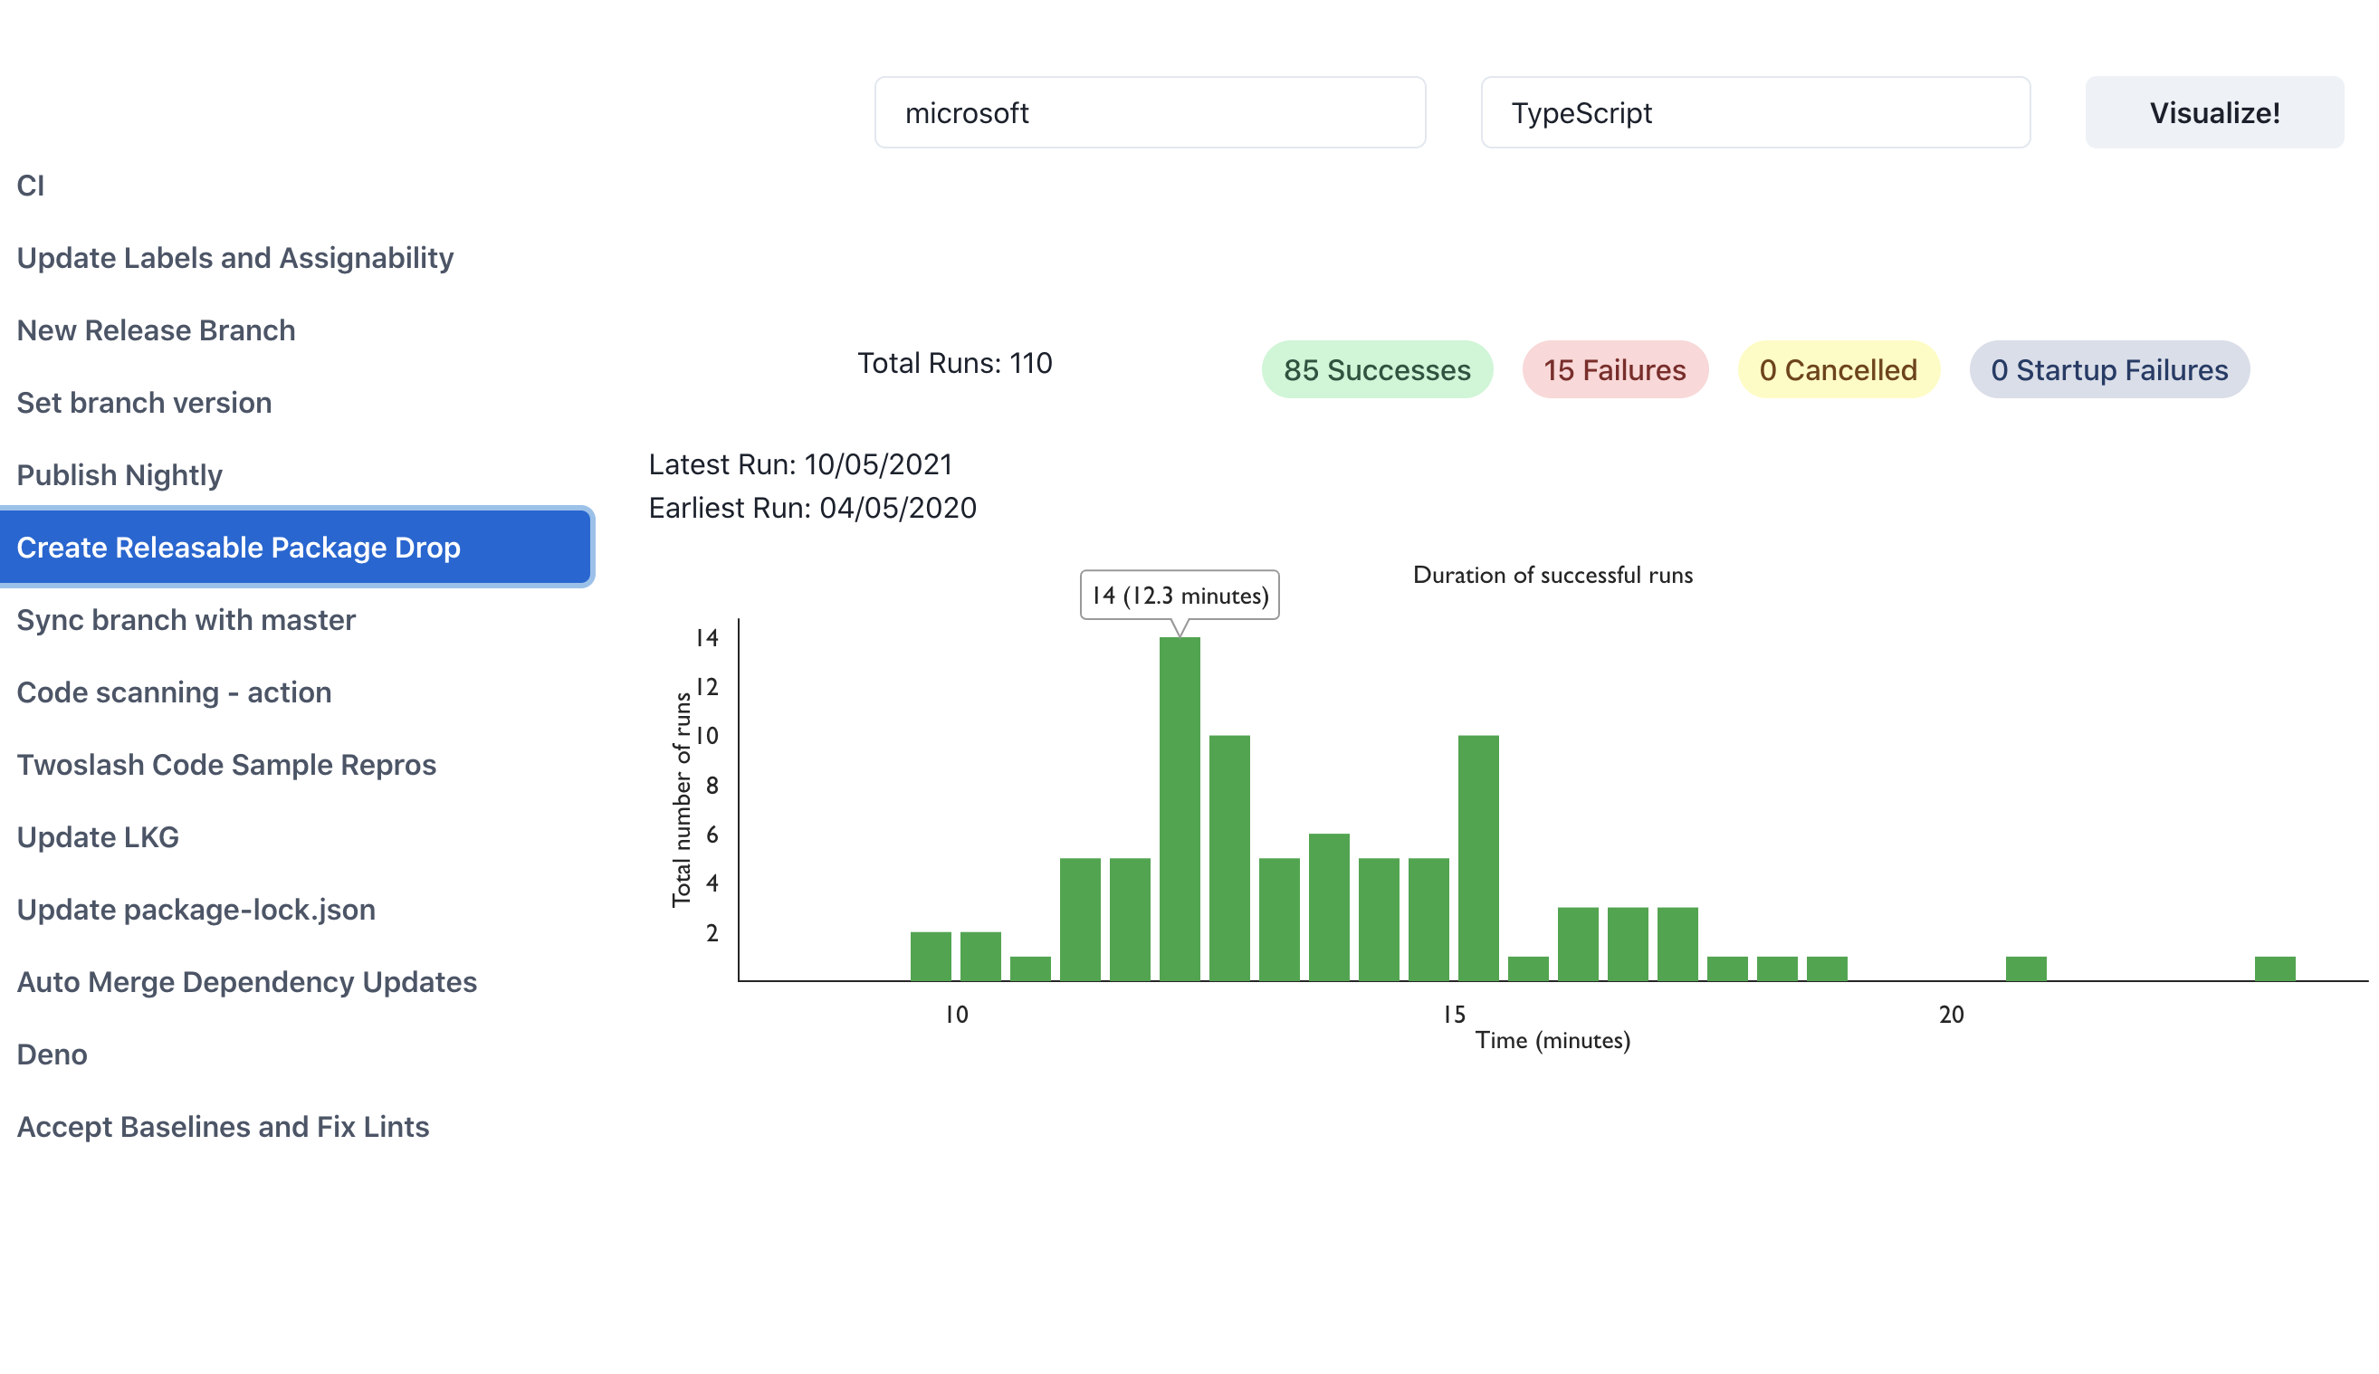Open Update package-lock.json workflow
The image size is (2379, 1374).
196,910
